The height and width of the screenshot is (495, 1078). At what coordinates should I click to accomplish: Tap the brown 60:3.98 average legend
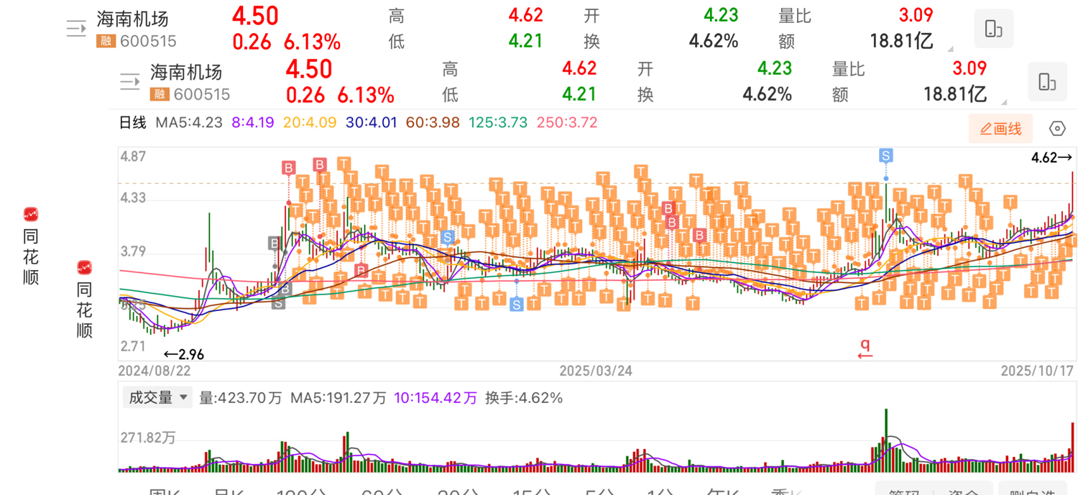pyautogui.click(x=433, y=123)
